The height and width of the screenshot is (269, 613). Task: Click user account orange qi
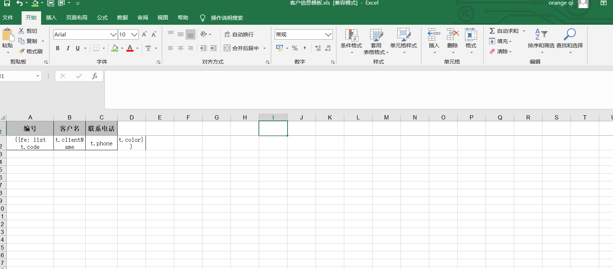tap(561, 3)
